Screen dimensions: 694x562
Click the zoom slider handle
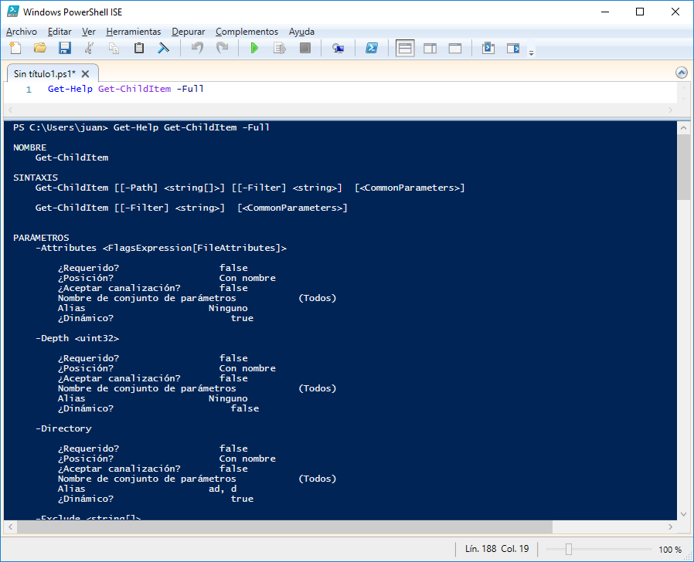tap(569, 549)
